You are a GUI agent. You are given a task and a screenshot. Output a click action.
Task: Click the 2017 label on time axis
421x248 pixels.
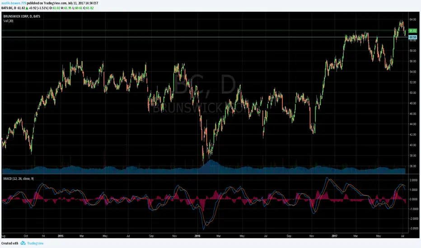point(334,236)
